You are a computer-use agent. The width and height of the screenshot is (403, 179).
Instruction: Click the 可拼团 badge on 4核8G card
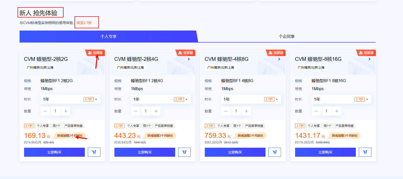[x=276, y=53]
